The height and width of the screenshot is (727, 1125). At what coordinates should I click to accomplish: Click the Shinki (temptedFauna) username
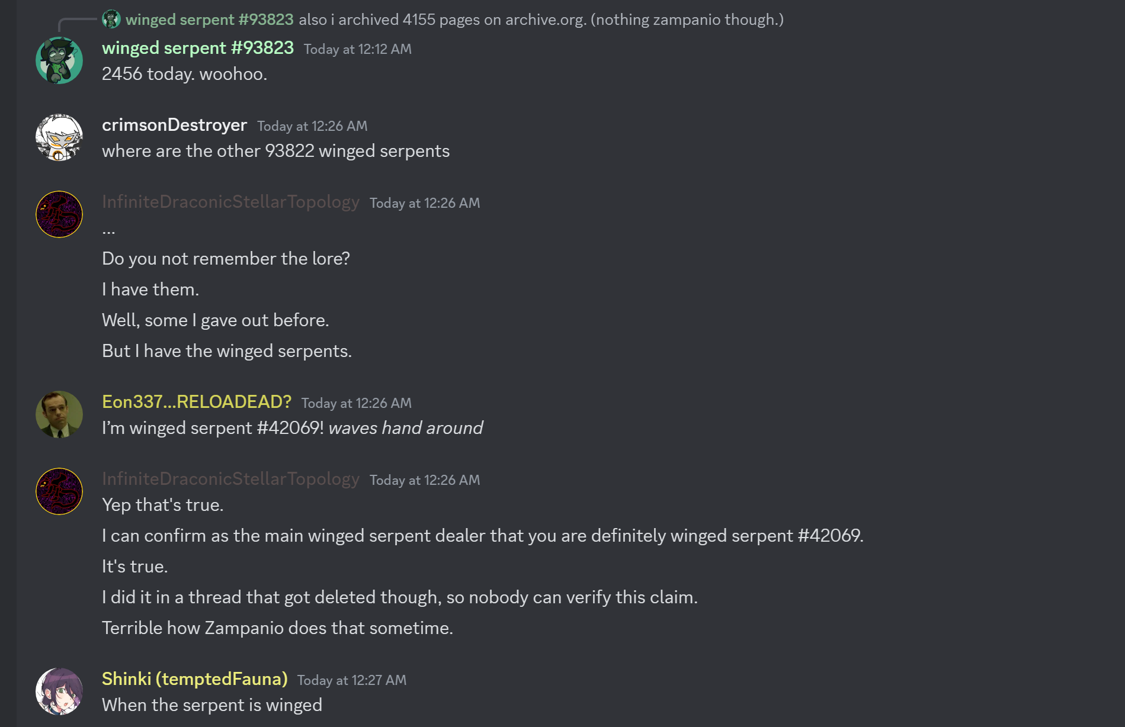(x=194, y=679)
